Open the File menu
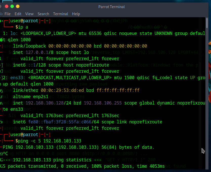 click(x=7, y=14)
